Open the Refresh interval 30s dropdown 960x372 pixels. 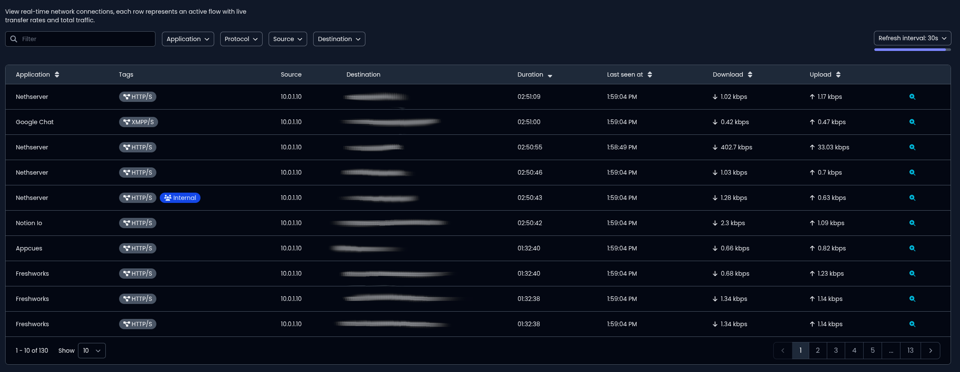coord(912,38)
